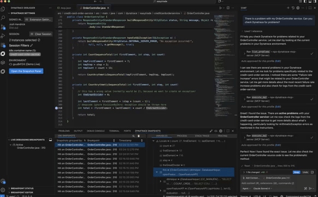The image size is (318, 197).
Task: Maximize the chat panel
Action: (310, 8)
